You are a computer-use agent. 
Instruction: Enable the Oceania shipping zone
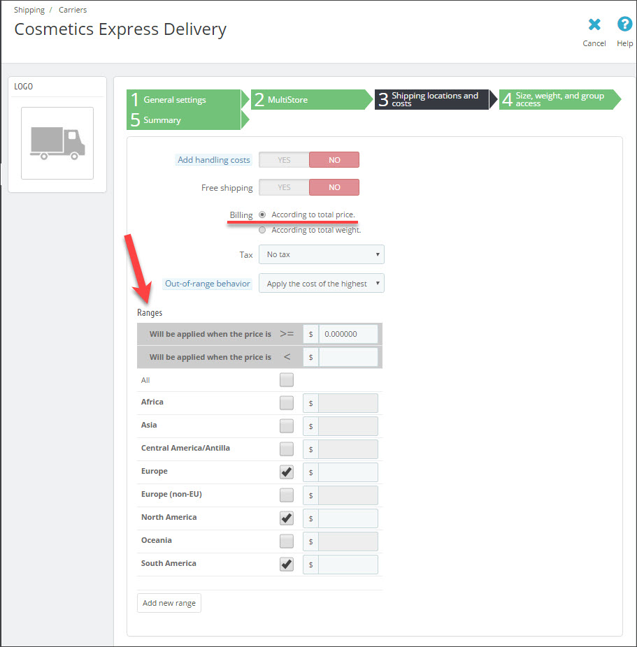coord(286,541)
